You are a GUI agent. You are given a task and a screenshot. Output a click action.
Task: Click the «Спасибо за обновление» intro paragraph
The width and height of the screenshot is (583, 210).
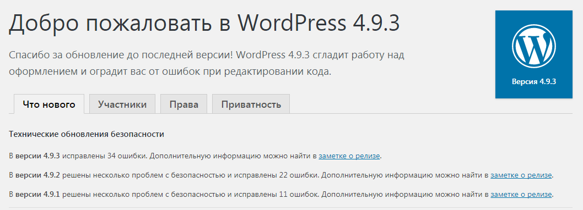(206, 63)
